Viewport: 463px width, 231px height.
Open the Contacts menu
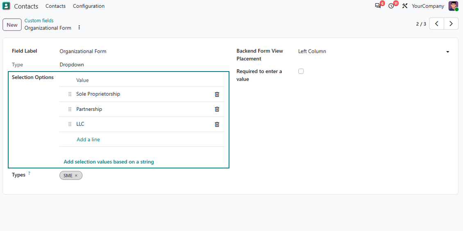(x=55, y=6)
